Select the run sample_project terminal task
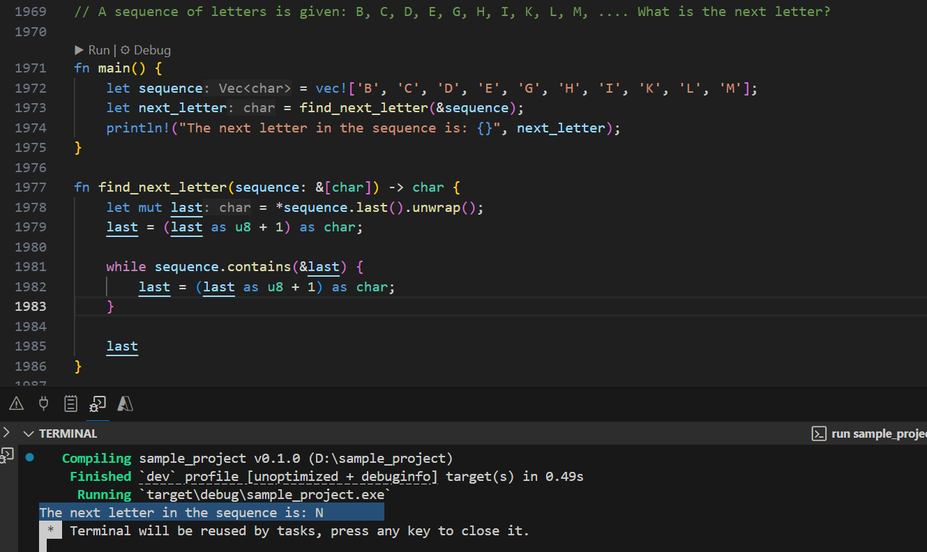 click(x=878, y=434)
